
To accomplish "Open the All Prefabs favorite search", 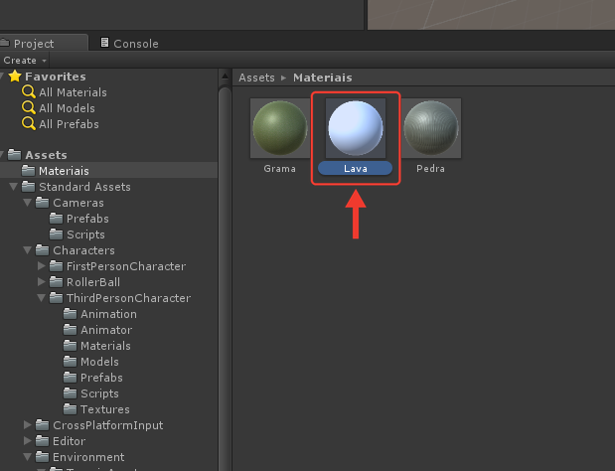I will coord(69,124).
